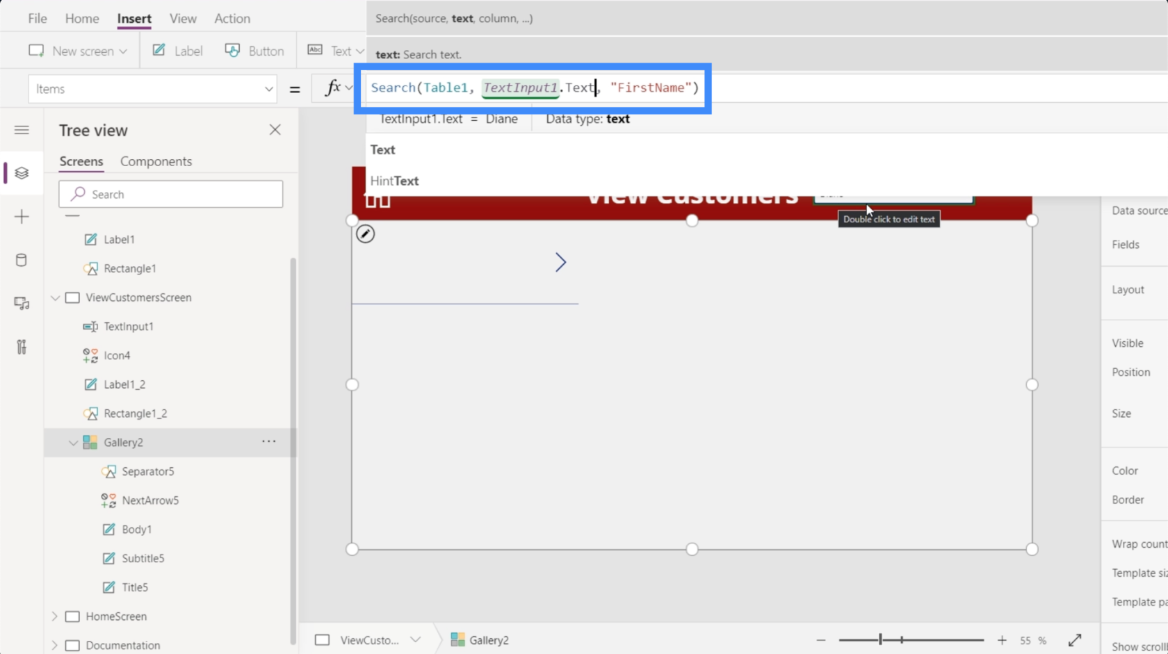The height and width of the screenshot is (654, 1168).
Task: Open the Data sources cylinder icon
Action: click(22, 261)
